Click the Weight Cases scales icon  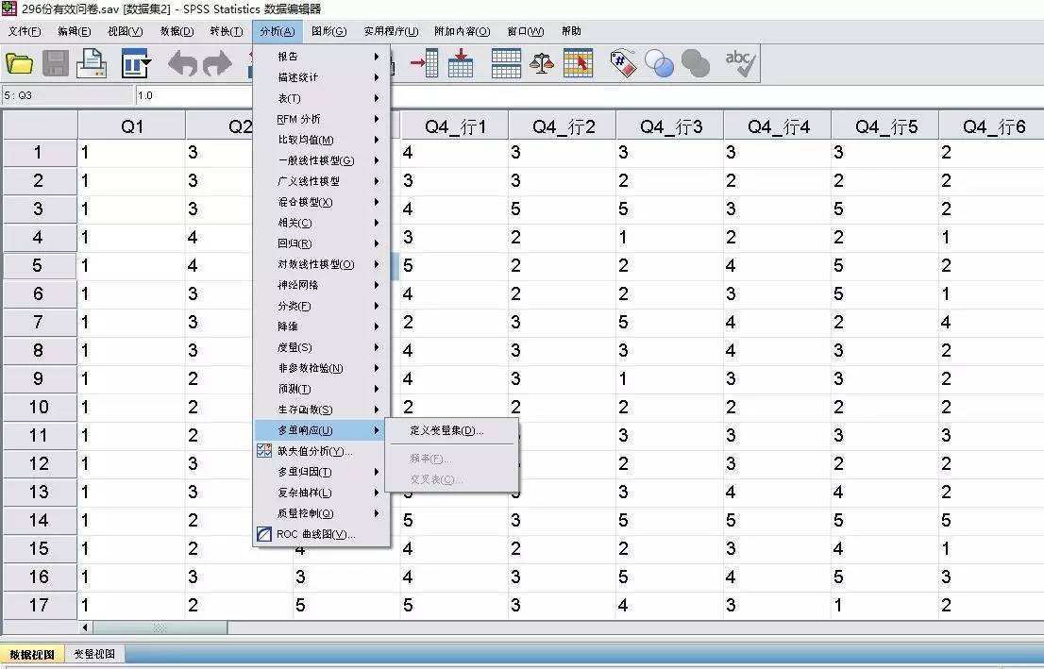[541, 64]
